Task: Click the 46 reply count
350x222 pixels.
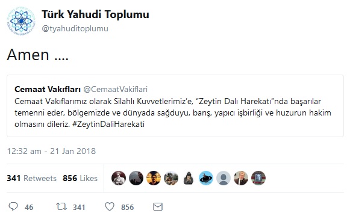Action: pyautogui.click(x=29, y=208)
